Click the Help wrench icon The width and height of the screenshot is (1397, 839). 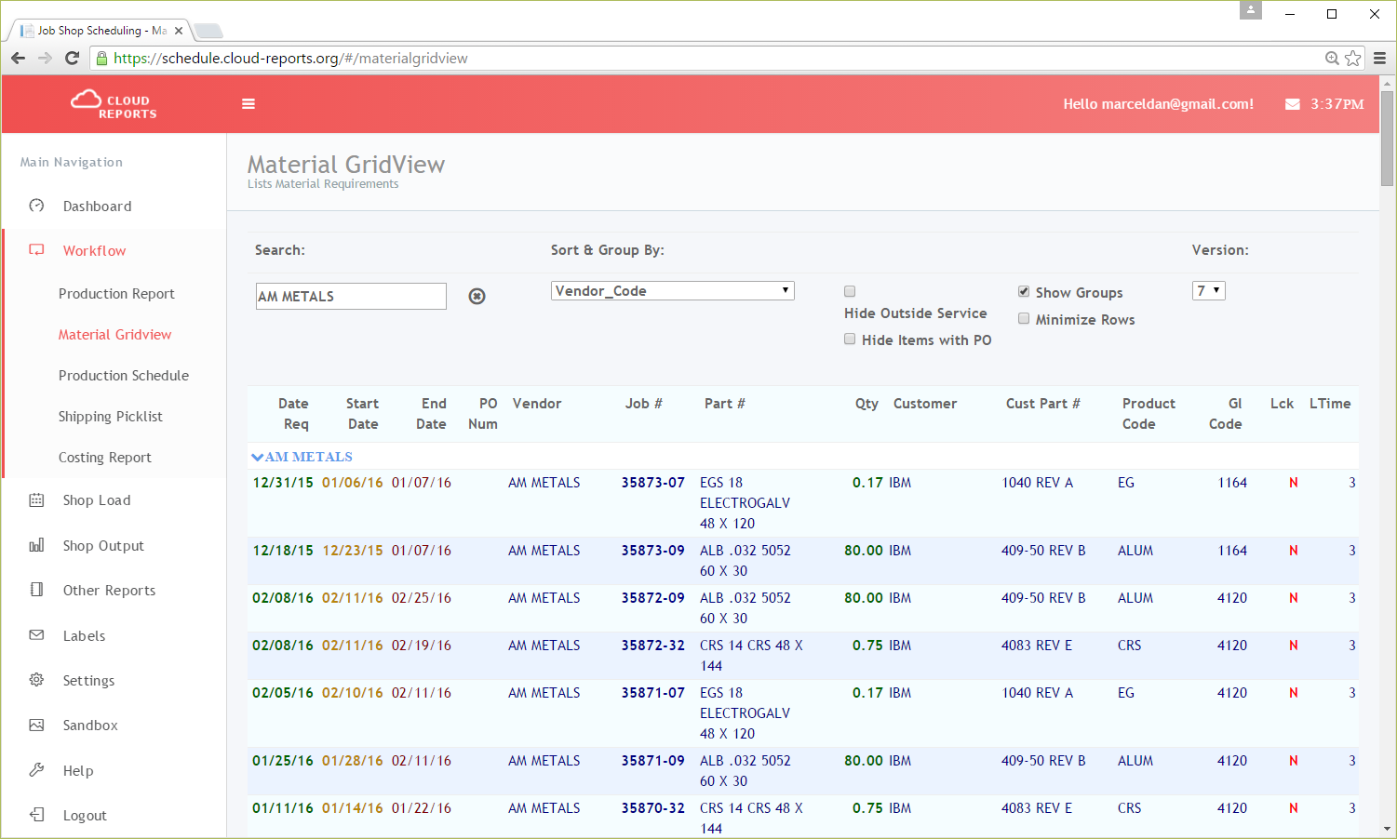[x=36, y=770]
